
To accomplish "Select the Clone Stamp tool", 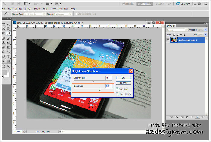I will tap(4, 43).
